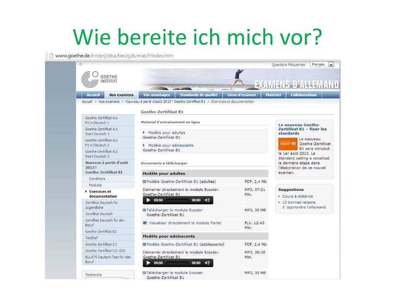The image size is (395, 296).
Task: Open the Matériel tab
Action: pos(273,95)
